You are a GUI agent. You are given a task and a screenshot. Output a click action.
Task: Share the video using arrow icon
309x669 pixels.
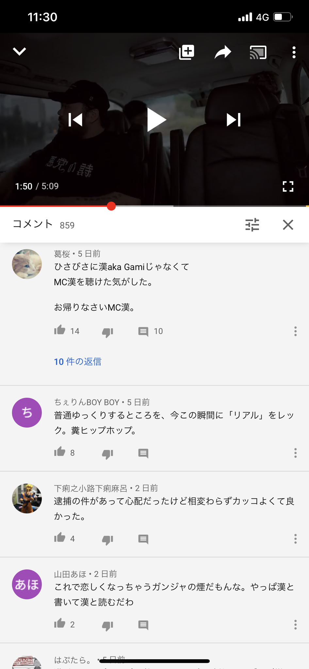click(223, 52)
